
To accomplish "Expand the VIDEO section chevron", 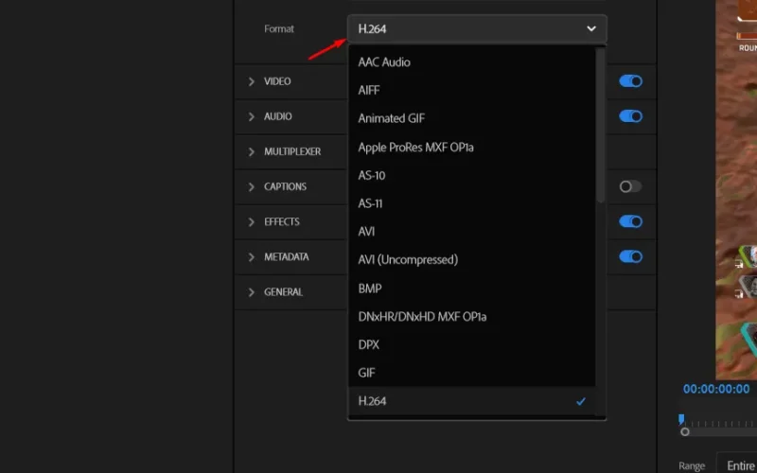I will [x=251, y=81].
